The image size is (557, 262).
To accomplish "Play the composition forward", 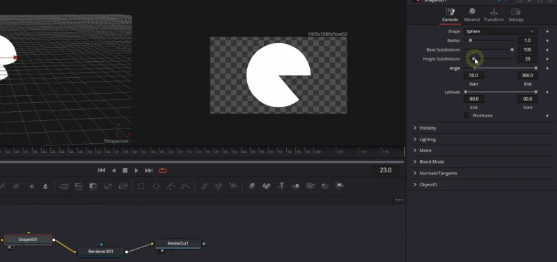I will point(136,170).
